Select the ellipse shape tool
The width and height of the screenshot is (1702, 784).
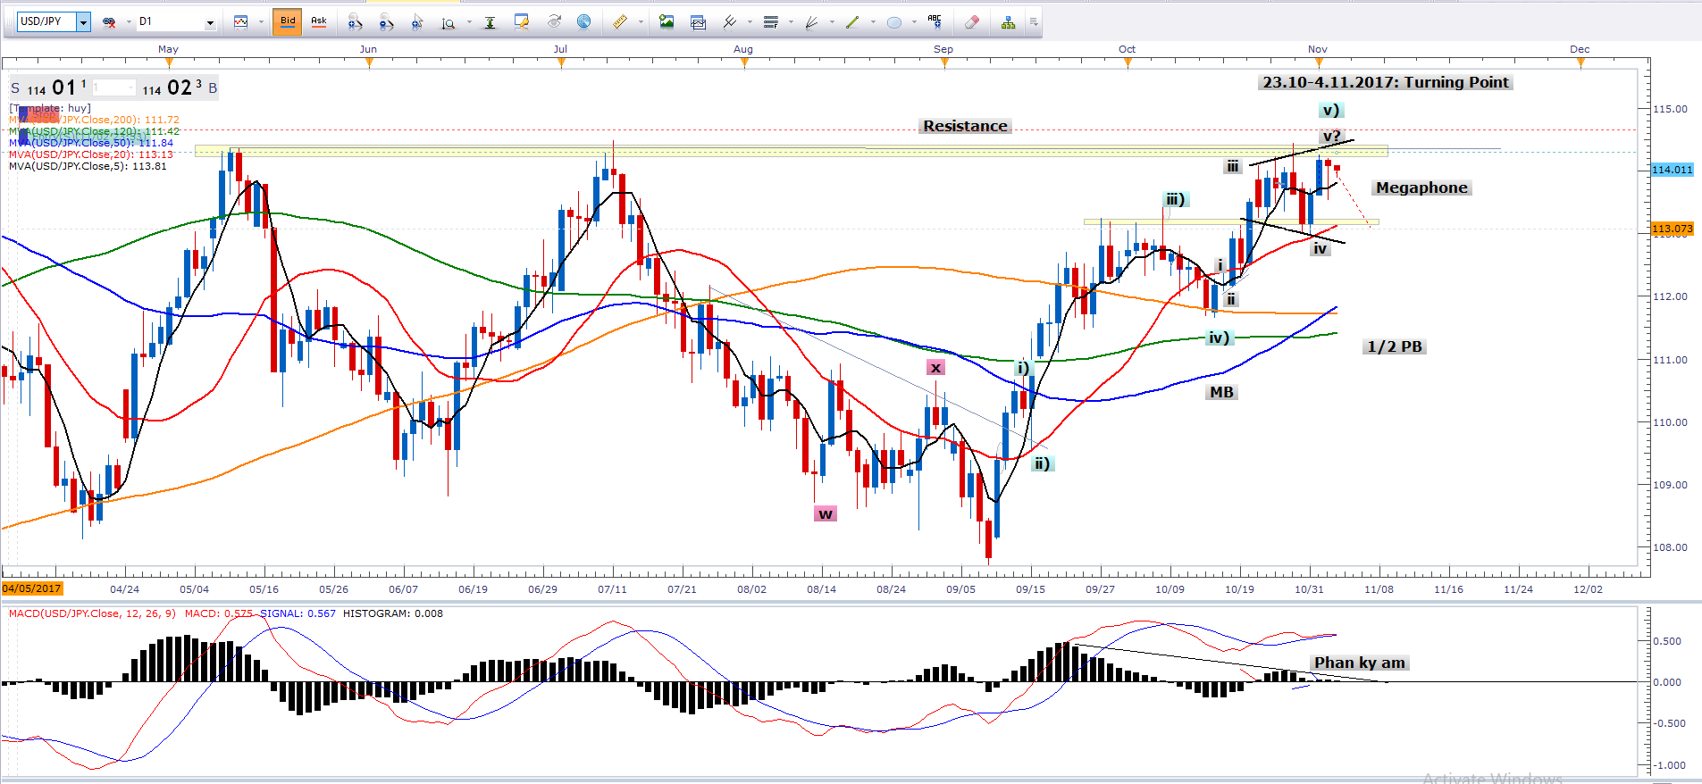click(893, 22)
